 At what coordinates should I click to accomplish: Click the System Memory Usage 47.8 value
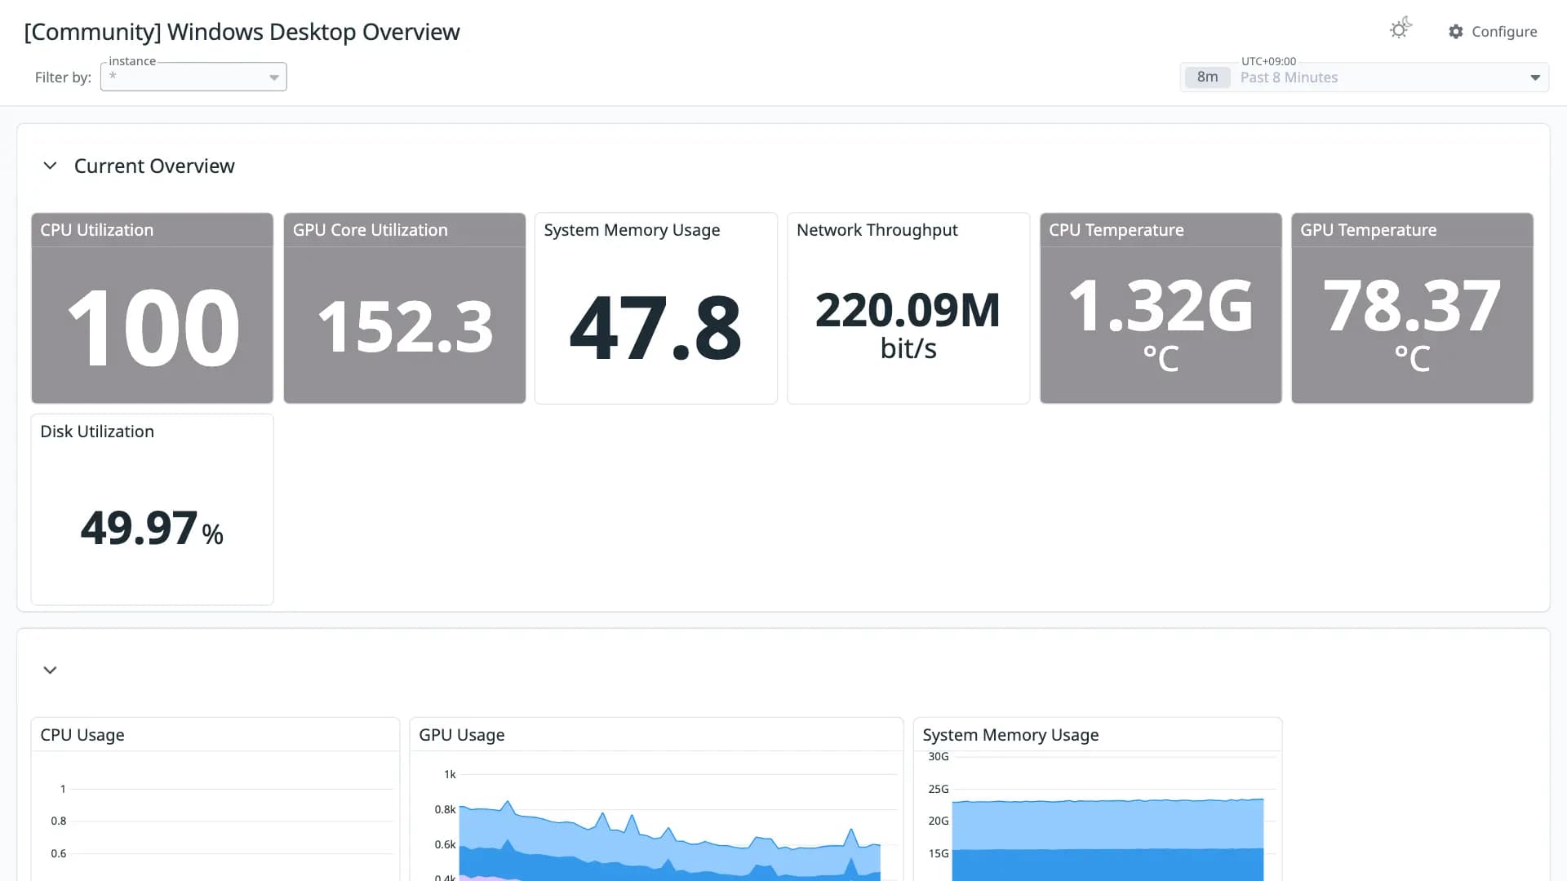655,328
